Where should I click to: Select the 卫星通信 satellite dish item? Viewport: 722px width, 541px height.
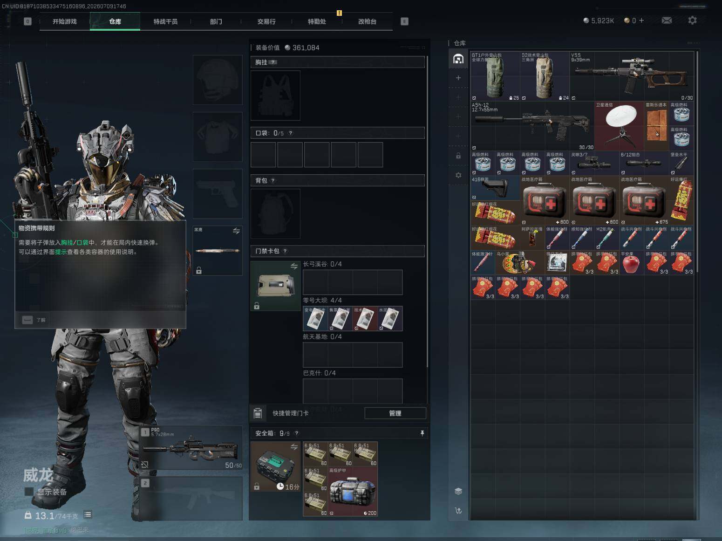click(x=620, y=126)
